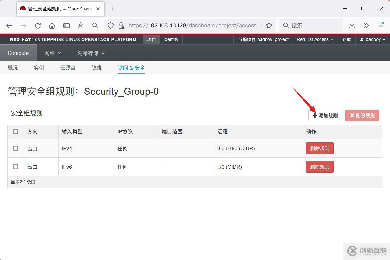390x260 pixels.
Task: Open a new browser tab
Action: coord(113,9)
